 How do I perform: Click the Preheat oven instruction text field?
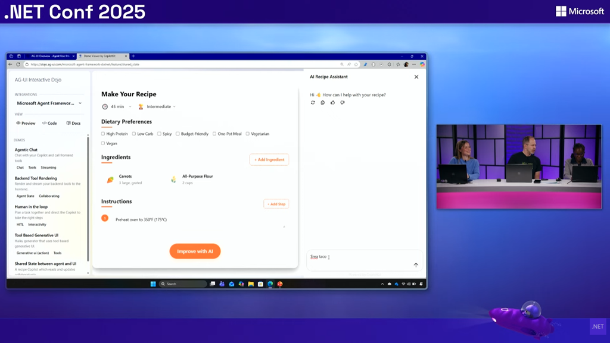199,220
